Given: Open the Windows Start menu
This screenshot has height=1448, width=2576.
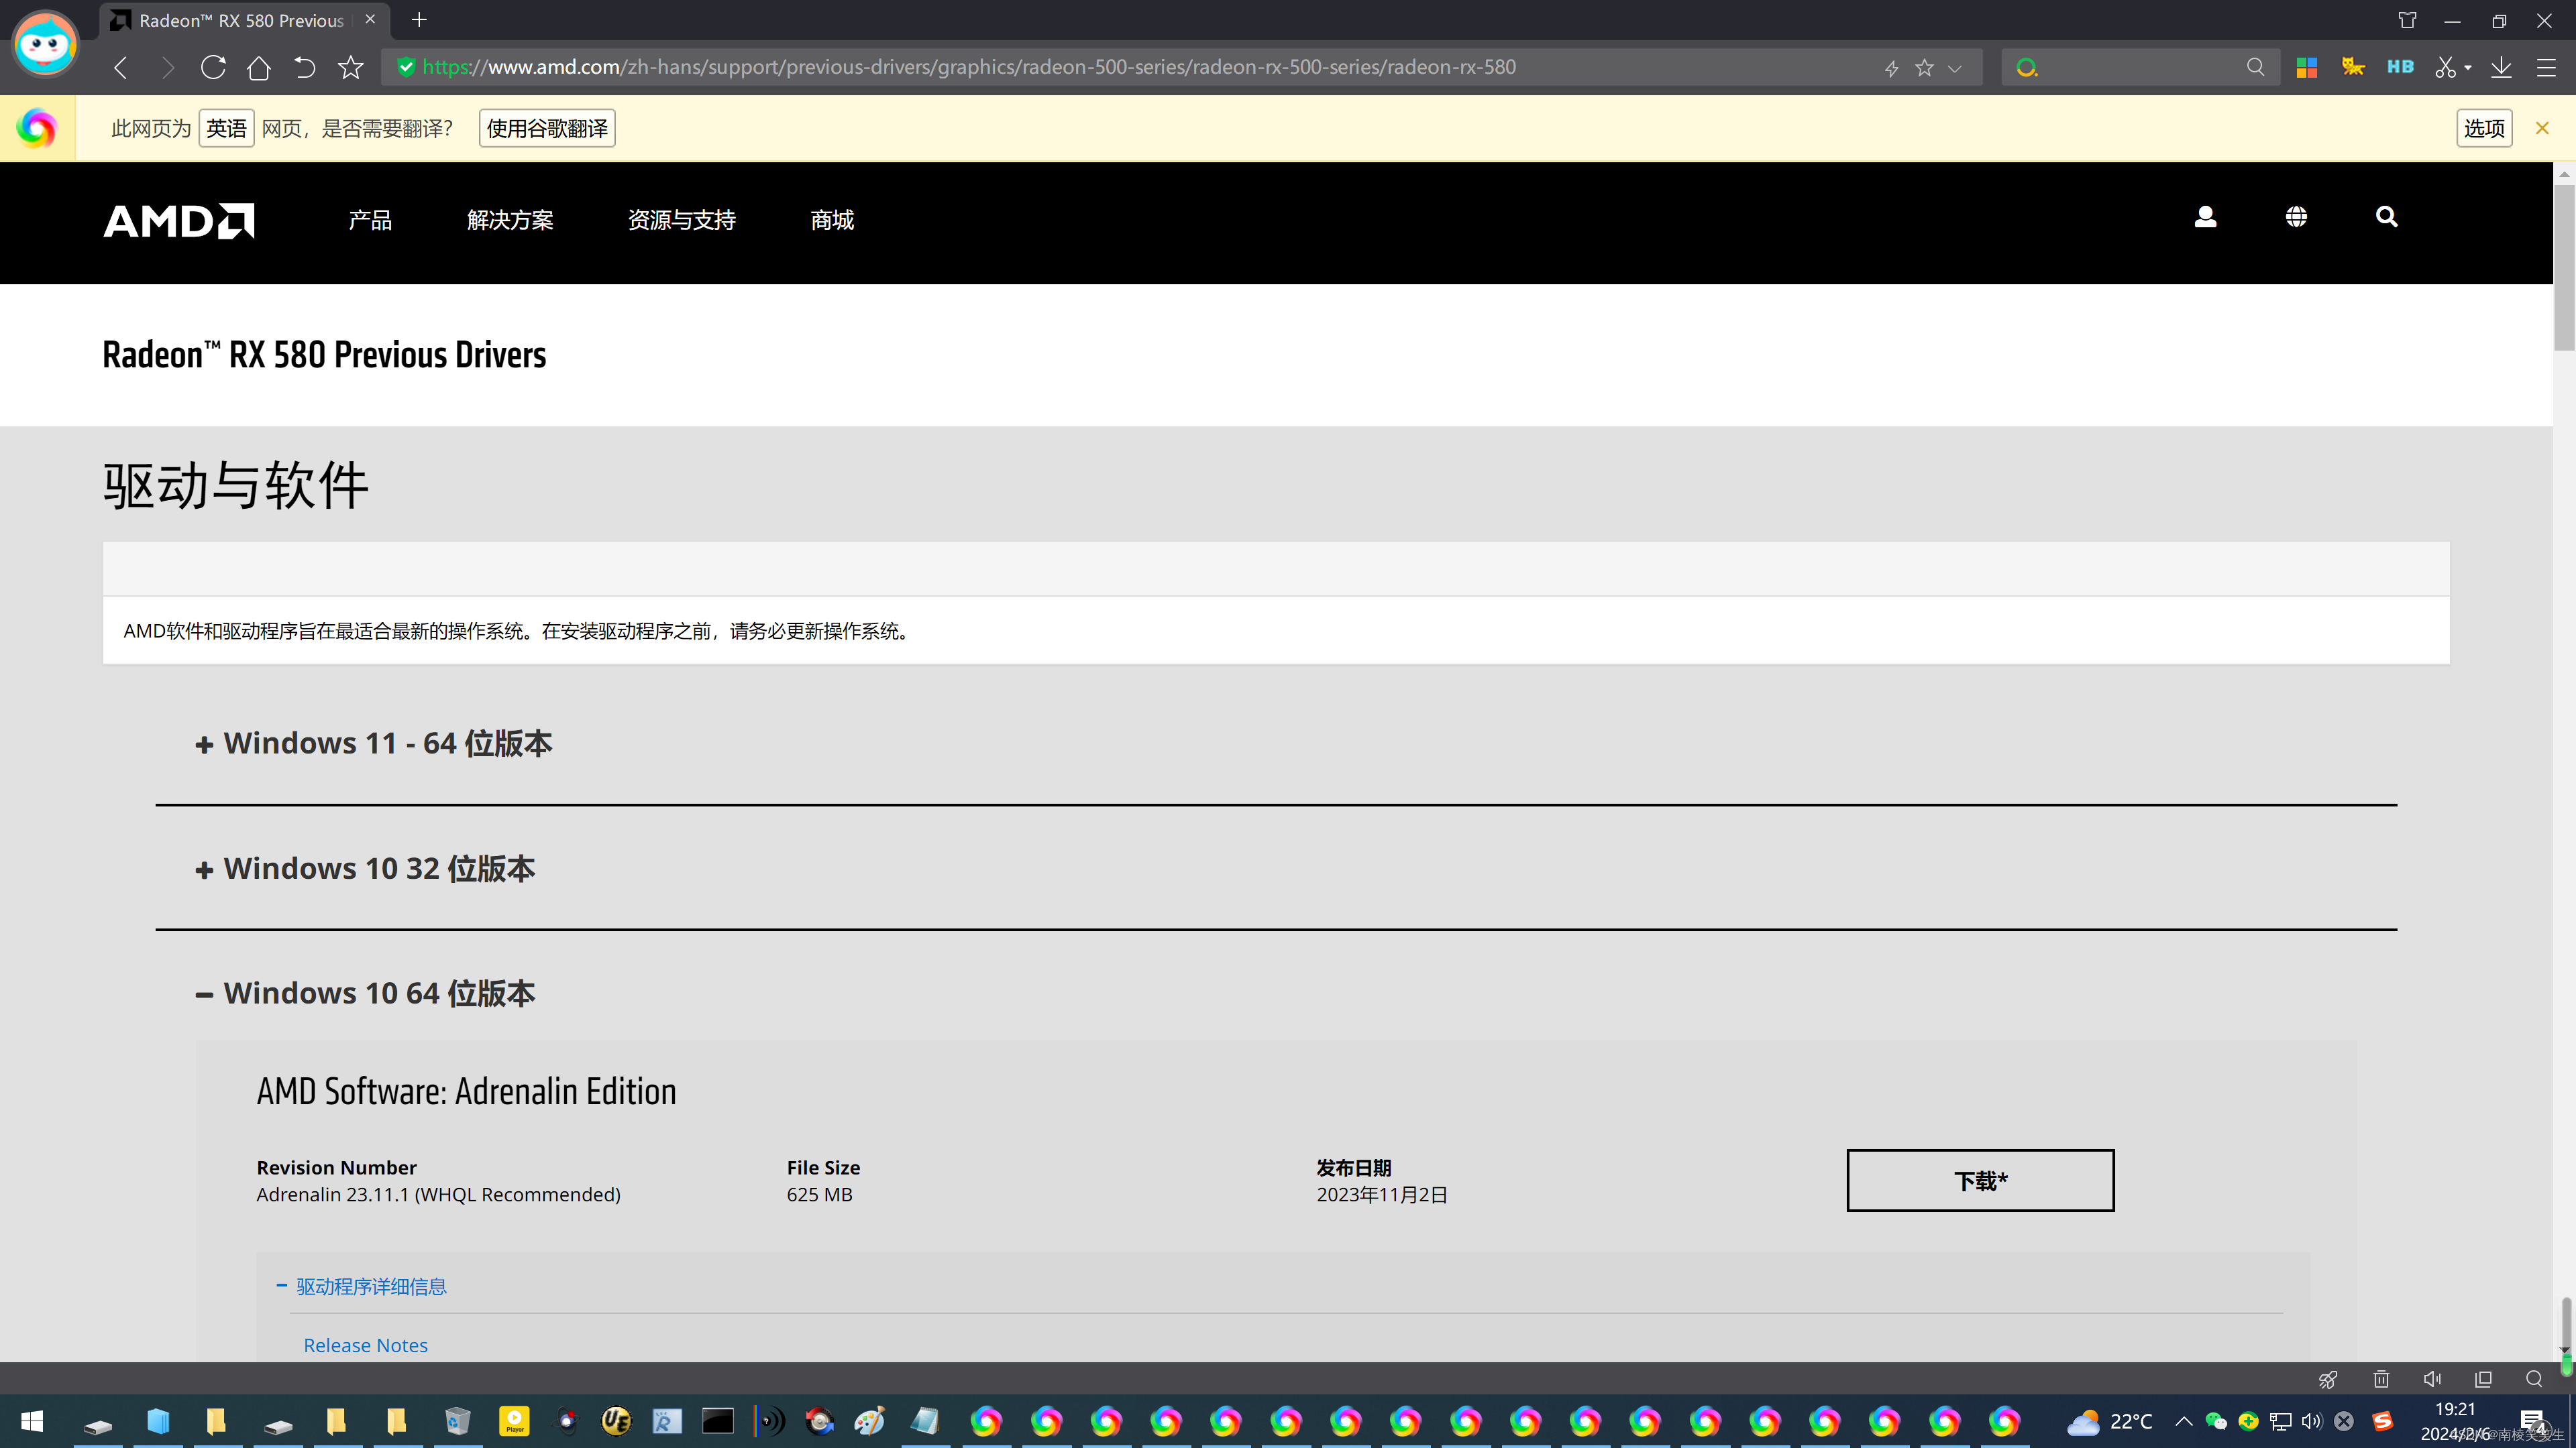Looking at the screenshot, I should coord(32,1421).
